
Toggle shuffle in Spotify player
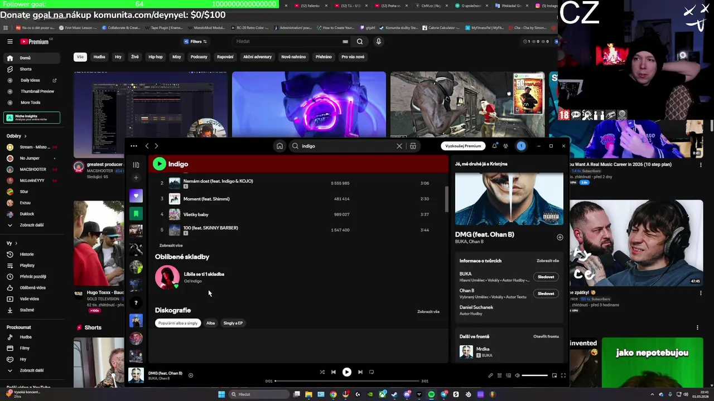coord(322,372)
